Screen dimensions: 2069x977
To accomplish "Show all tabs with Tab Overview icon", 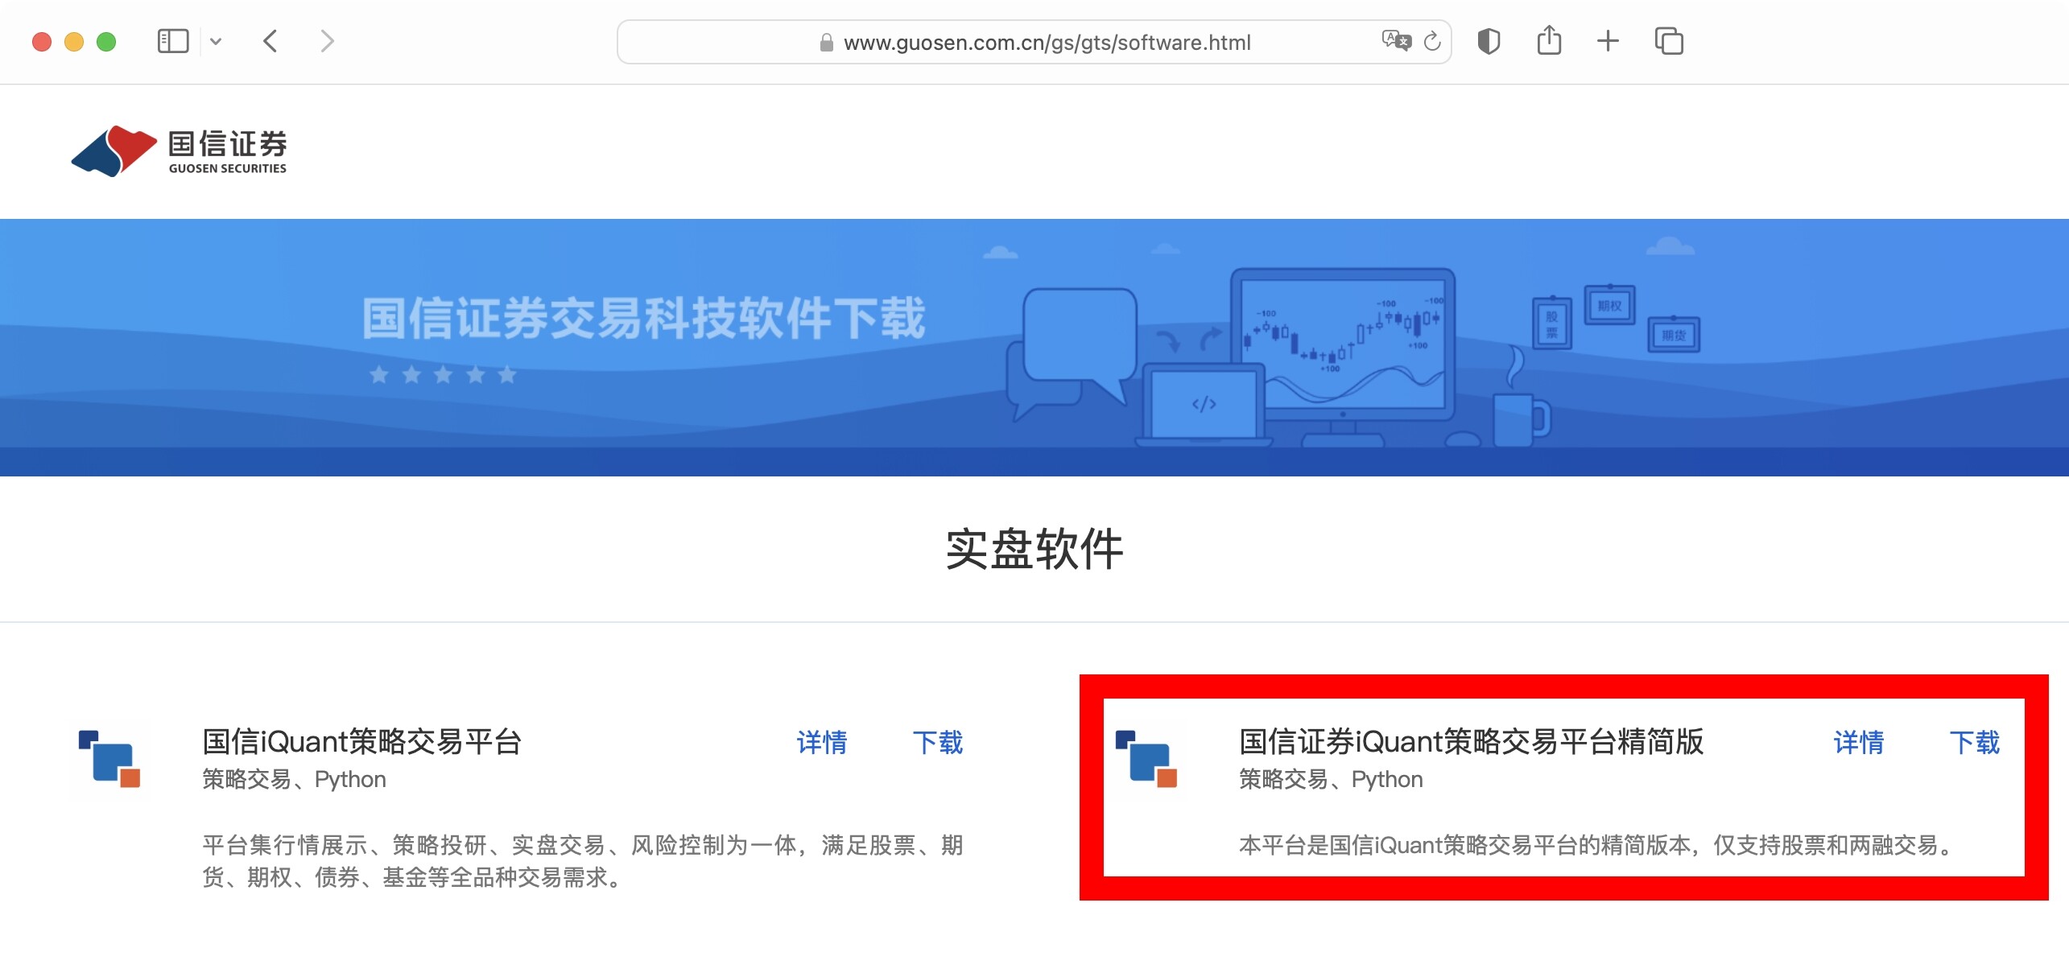I will click(1667, 40).
